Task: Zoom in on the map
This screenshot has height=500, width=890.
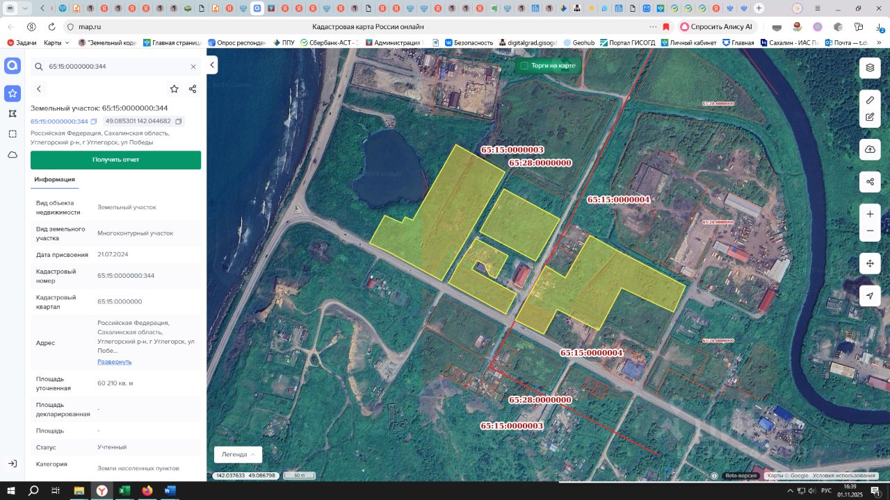Action: [870, 214]
